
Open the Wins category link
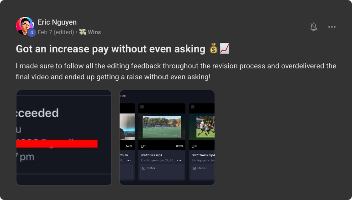(95, 32)
